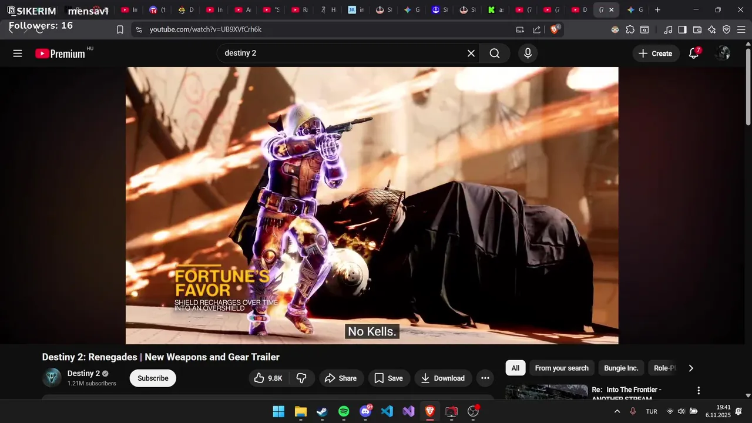Click the TUR language indicator

pos(652,411)
